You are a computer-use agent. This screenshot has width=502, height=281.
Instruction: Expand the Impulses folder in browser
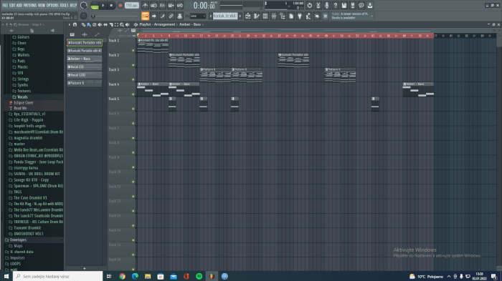tap(17, 257)
